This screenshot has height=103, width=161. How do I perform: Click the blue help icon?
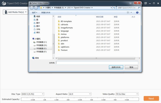point(137,12)
